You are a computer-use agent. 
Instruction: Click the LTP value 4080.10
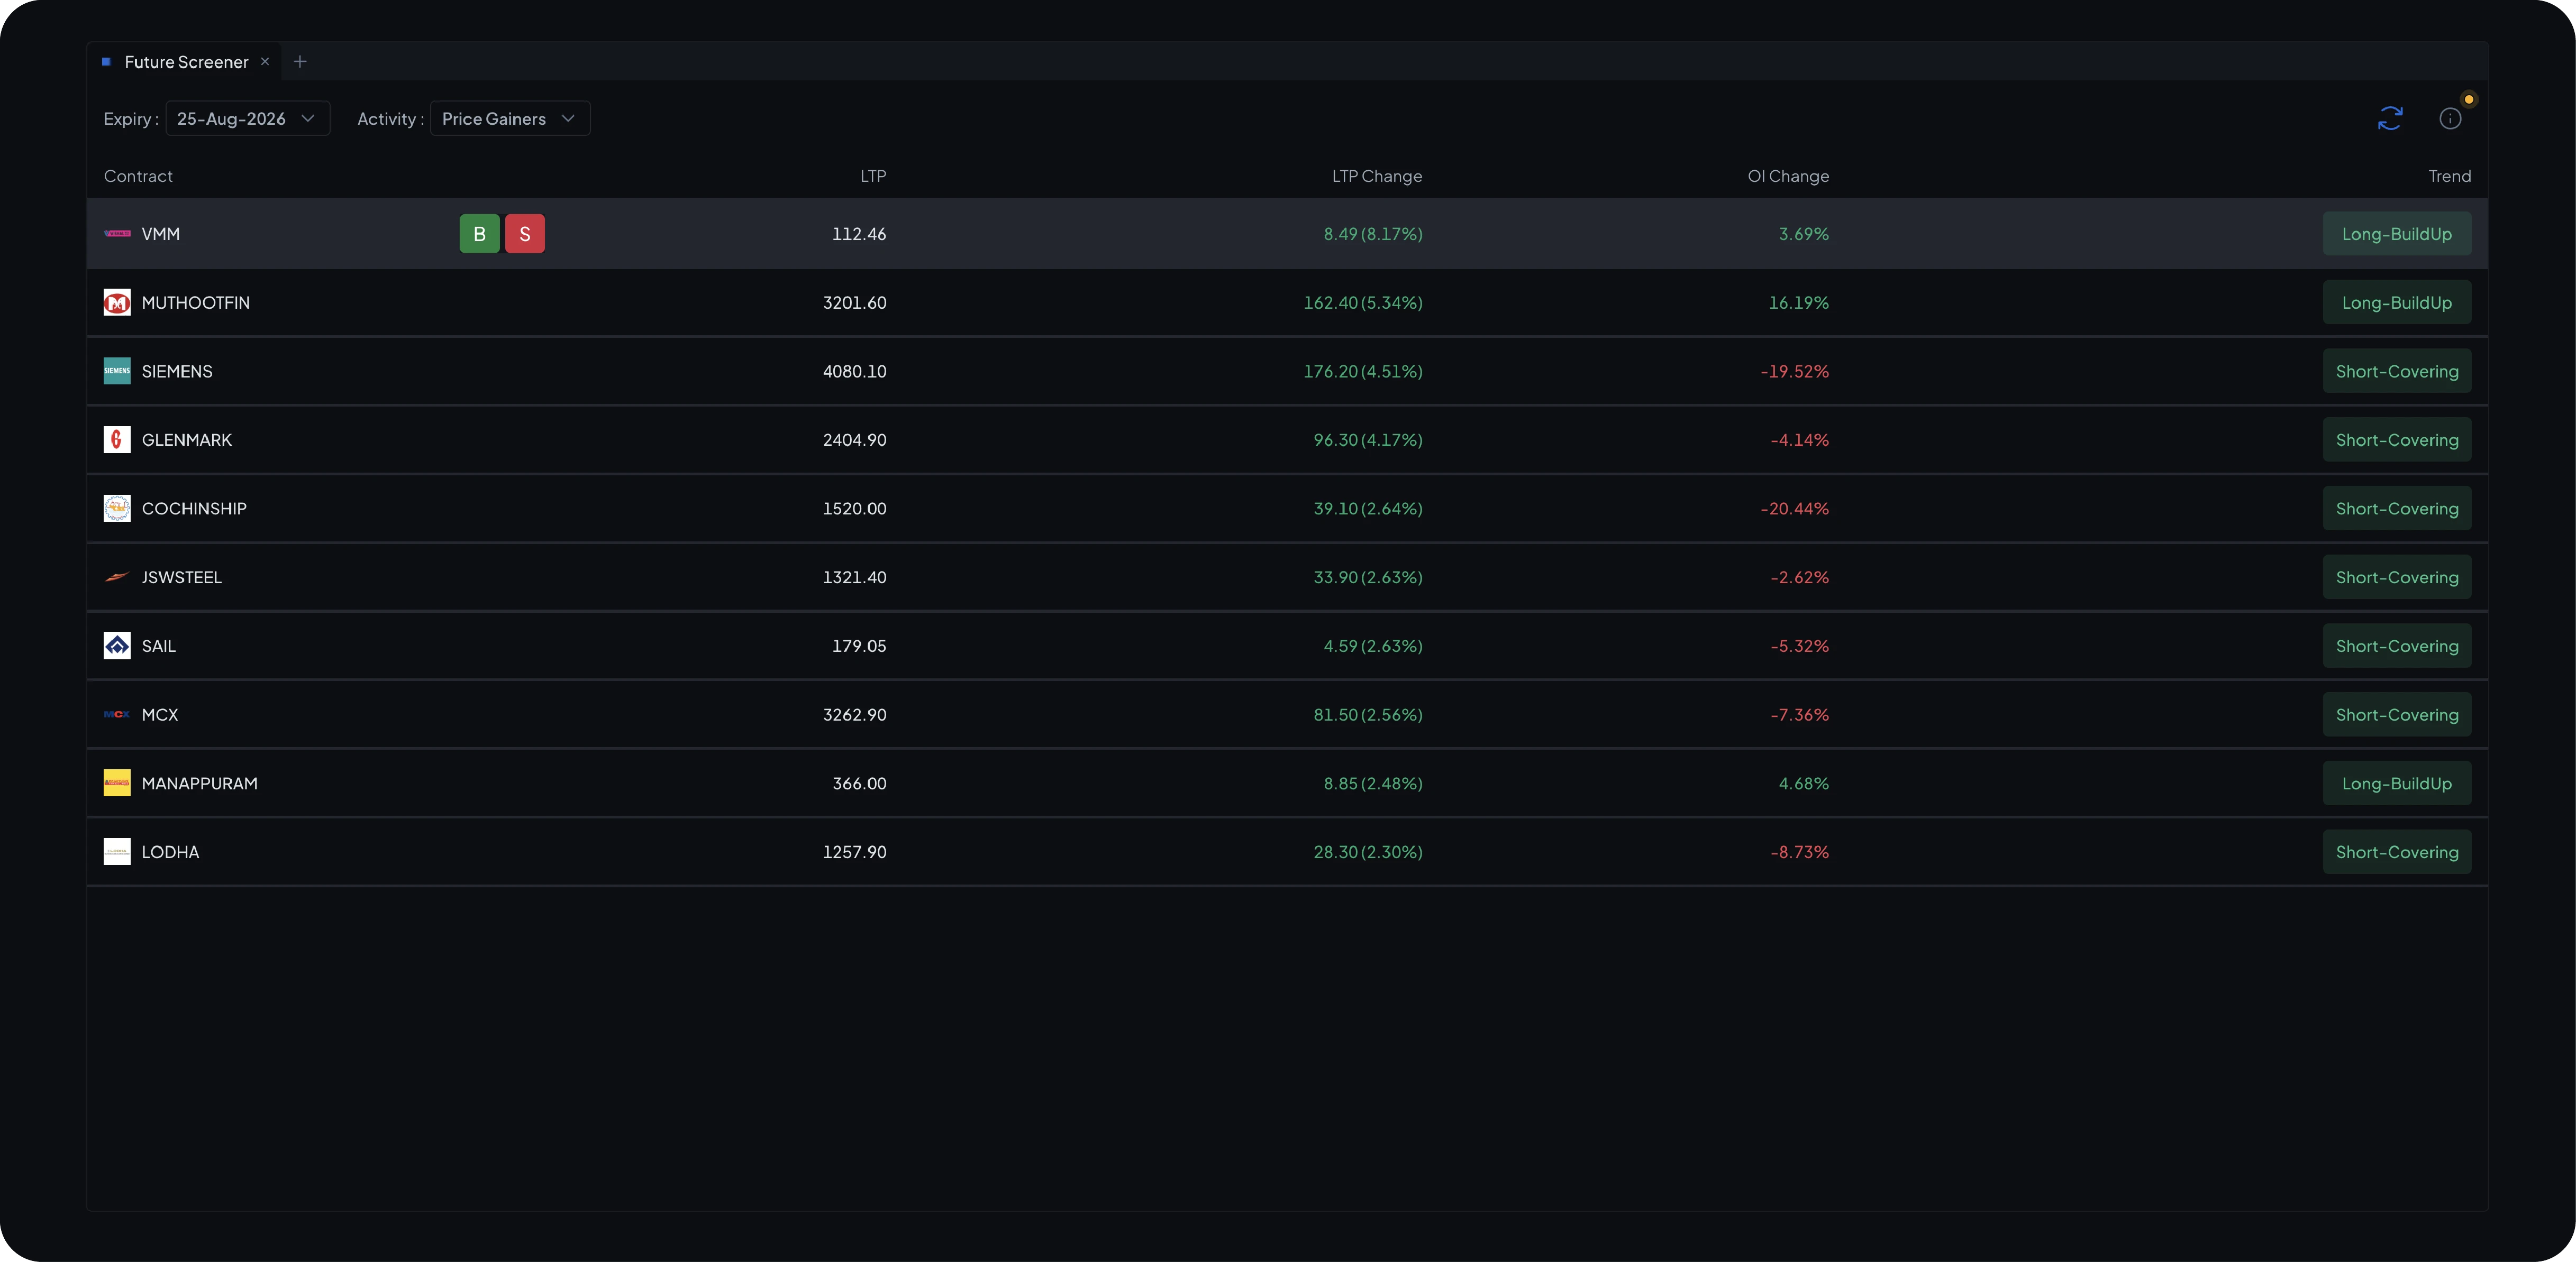tap(855, 371)
